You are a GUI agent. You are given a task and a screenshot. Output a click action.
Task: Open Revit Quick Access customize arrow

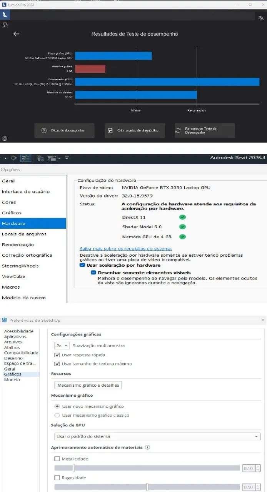(67, 158)
